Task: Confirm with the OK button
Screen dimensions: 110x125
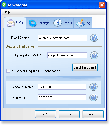Action: 45,114
